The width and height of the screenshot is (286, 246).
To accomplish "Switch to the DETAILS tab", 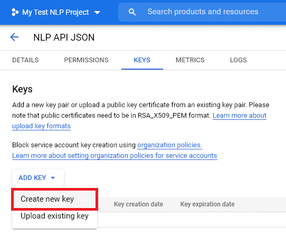I will (25, 60).
